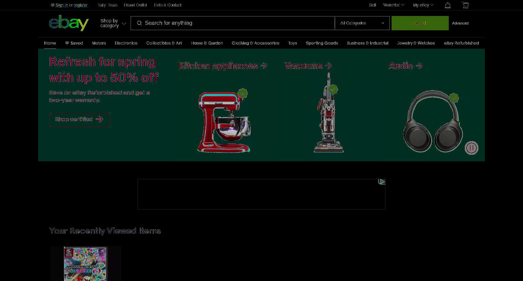Screen dimensions: 523x281
Task: Click the red stand mixer image
Action: (224, 122)
